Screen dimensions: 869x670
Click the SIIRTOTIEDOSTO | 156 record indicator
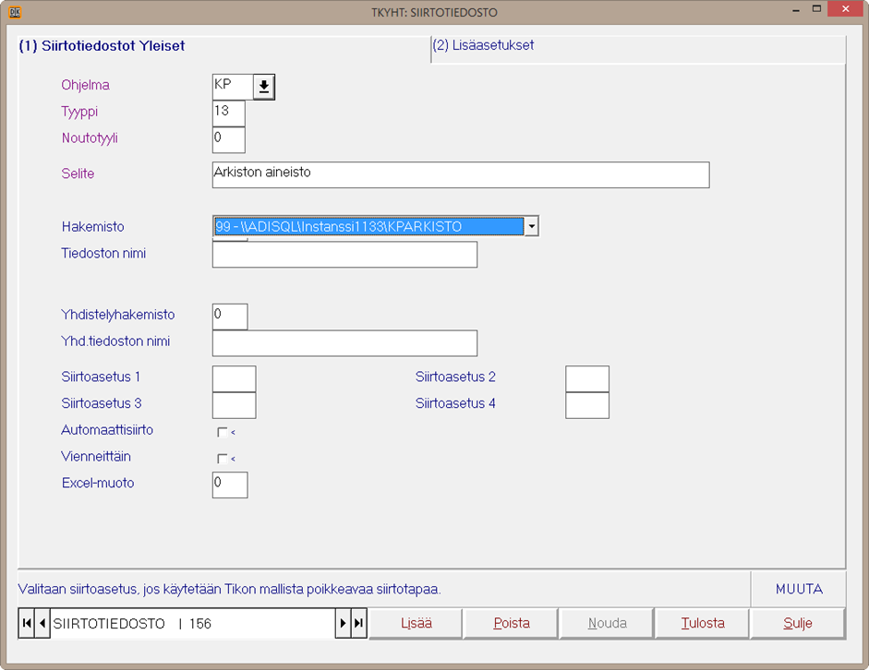[x=192, y=624]
